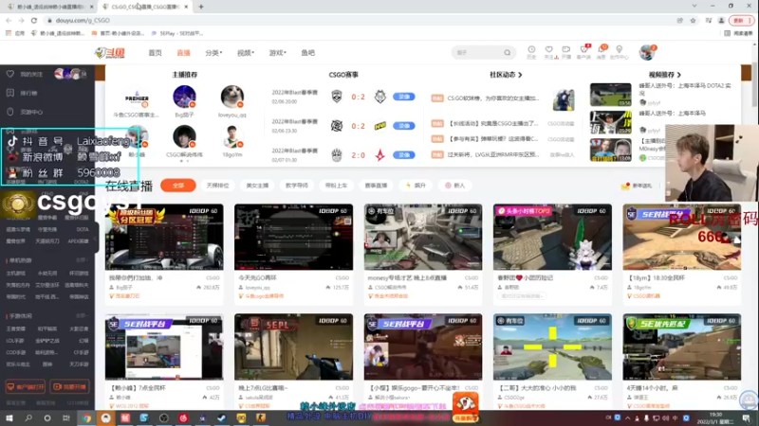759x426 pixels.
Task: Select the 直播 live tab
Action: coord(183,53)
